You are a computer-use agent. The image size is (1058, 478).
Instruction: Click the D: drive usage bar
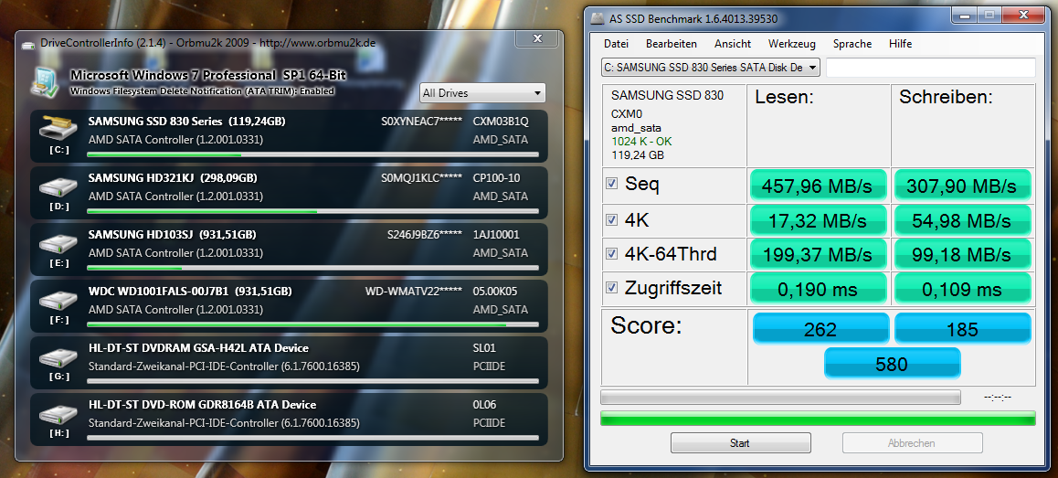(x=313, y=211)
